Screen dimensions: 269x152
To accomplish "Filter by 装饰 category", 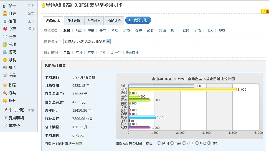I will pyautogui.click(x=162, y=31).
